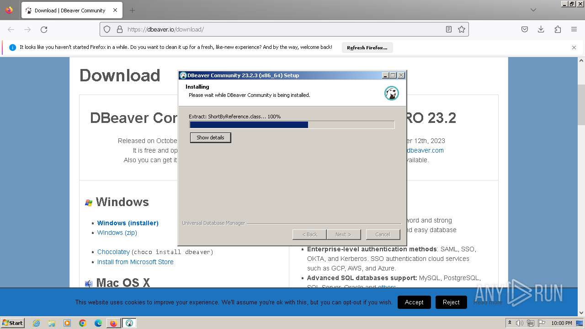Dismiss the Refresh Firefox notification bar

click(574, 48)
